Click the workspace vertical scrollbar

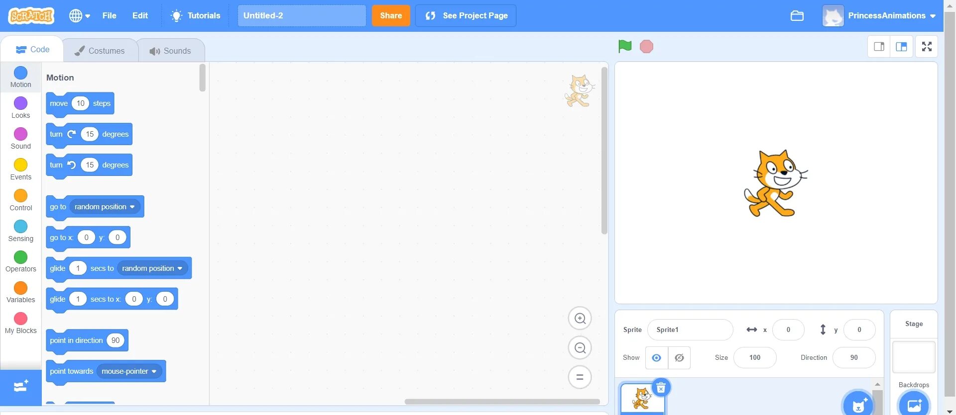pyautogui.click(x=604, y=151)
